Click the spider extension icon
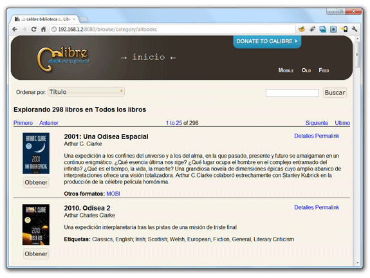 pyautogui.click(x=312, y=29)
